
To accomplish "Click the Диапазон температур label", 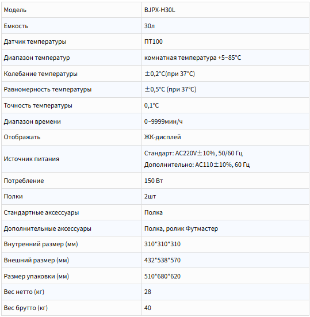I will point(37,58).
